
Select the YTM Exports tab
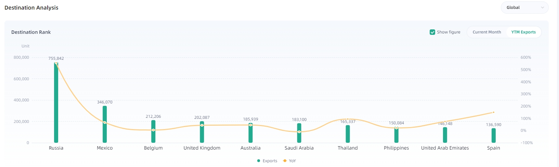pos(523,32)
